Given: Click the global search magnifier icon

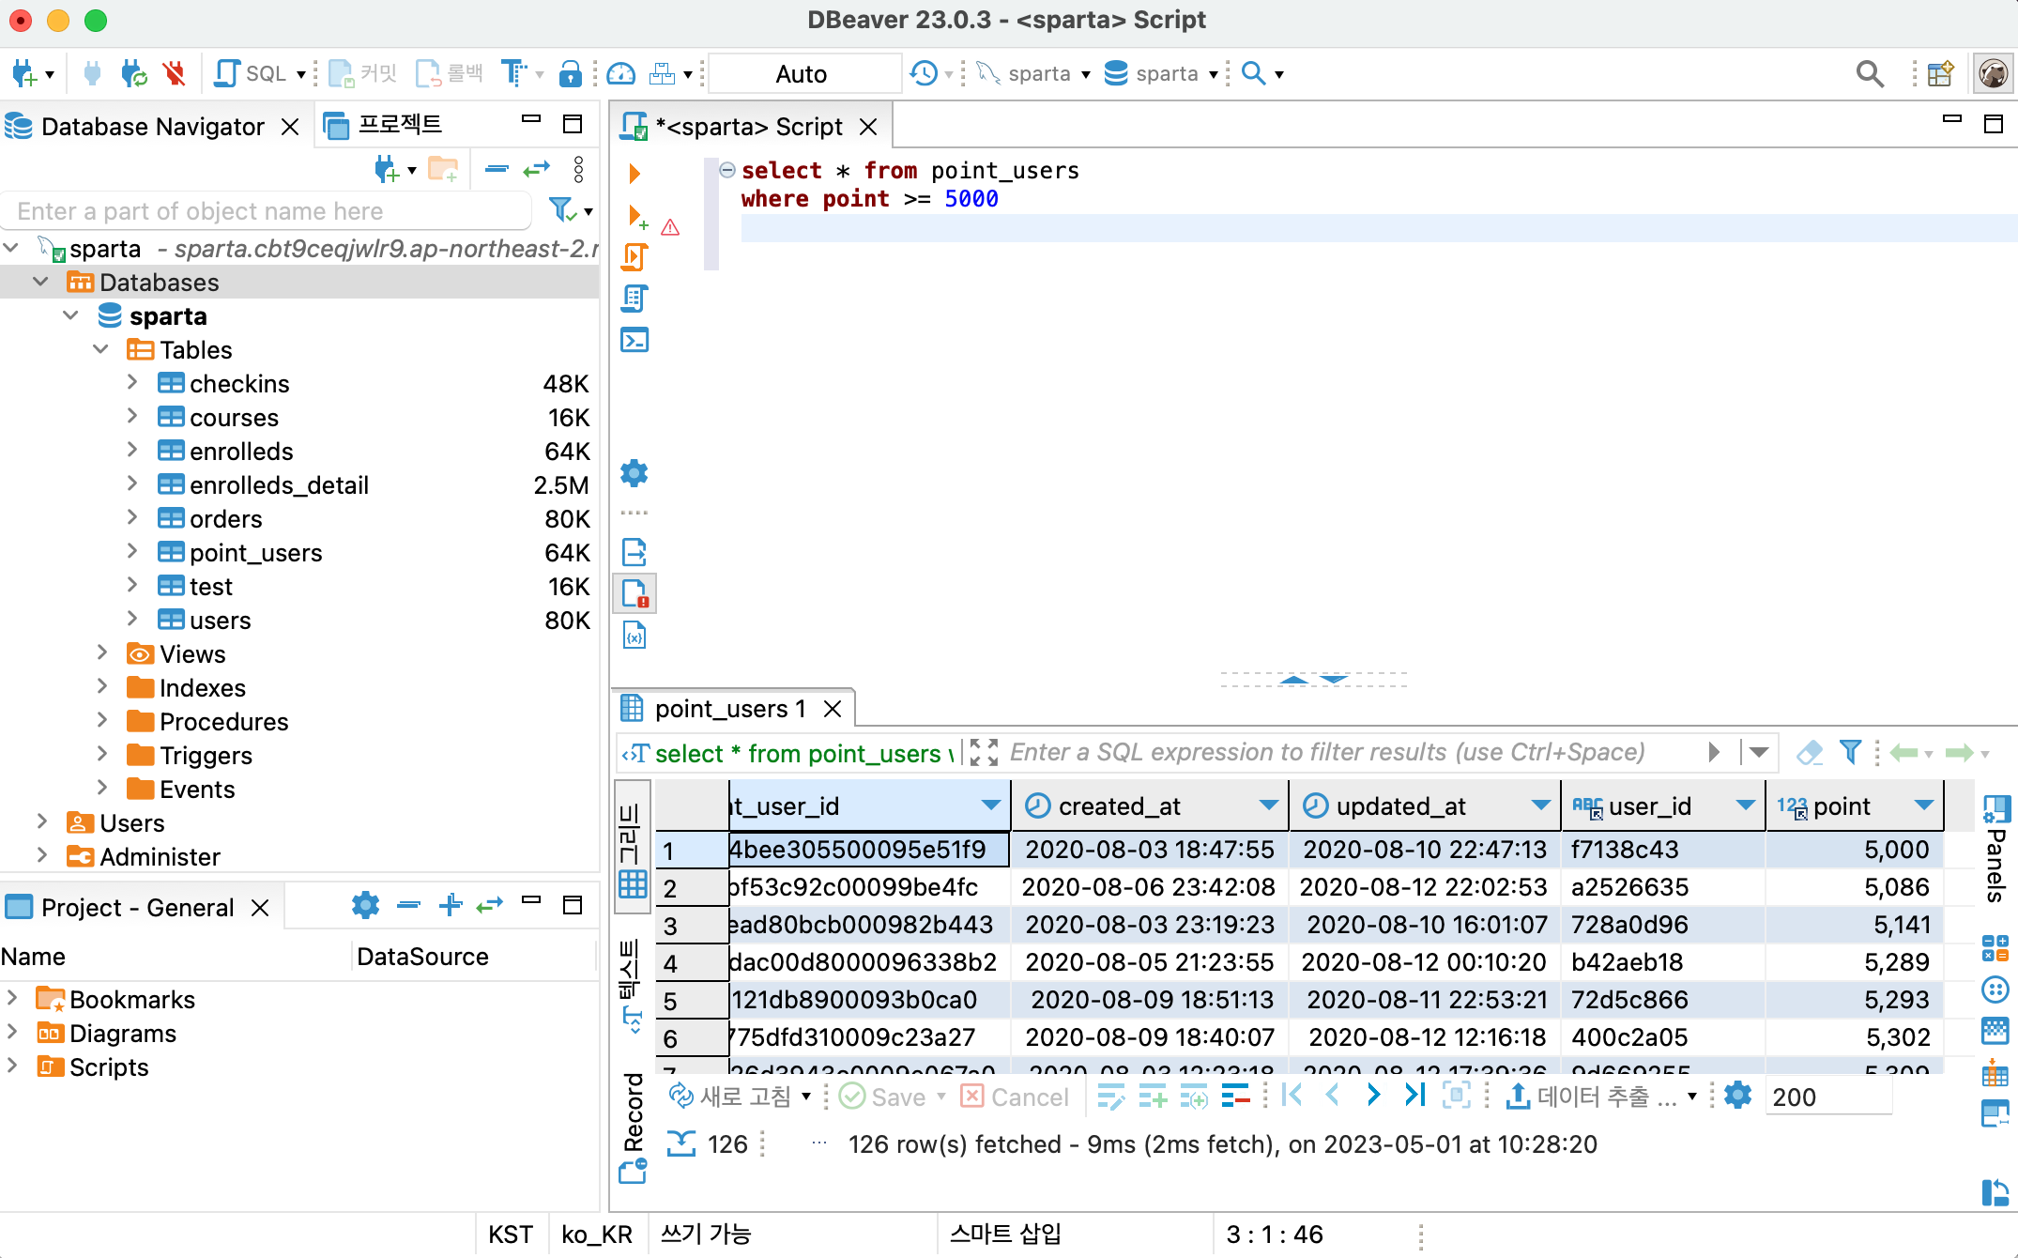Looking at the screenshot, I should pos(1869,73).
